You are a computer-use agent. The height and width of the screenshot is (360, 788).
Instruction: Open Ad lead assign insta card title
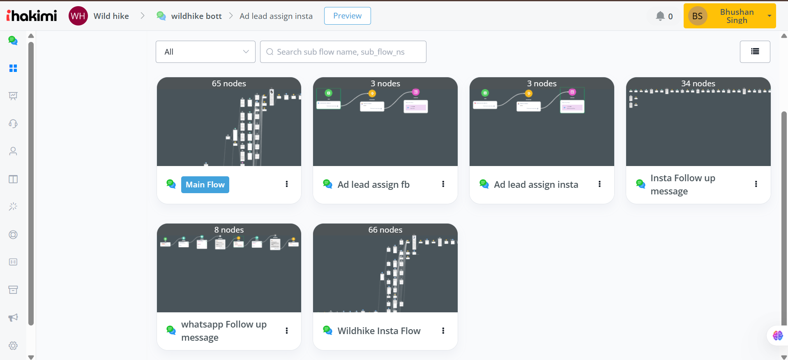click(536, 185)
